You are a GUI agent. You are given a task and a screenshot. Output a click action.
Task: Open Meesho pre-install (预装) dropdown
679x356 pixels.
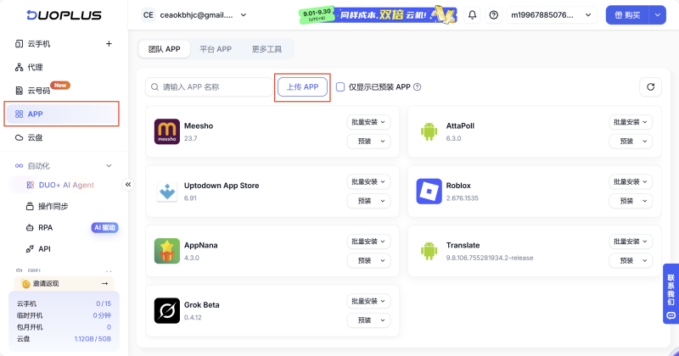(x=368, y=141)
